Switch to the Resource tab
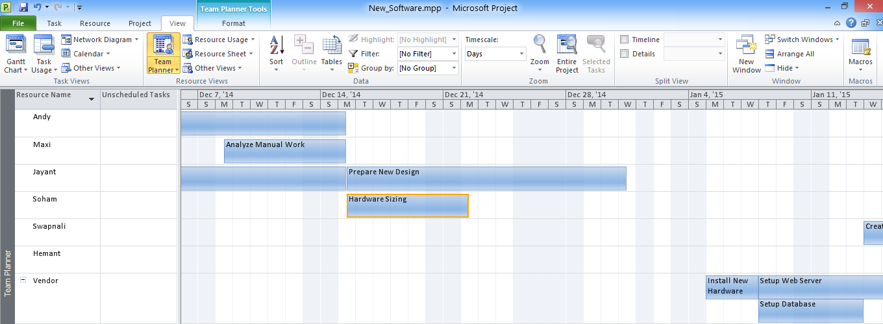This screenshot has width=883, height=324. click(95, 23)
